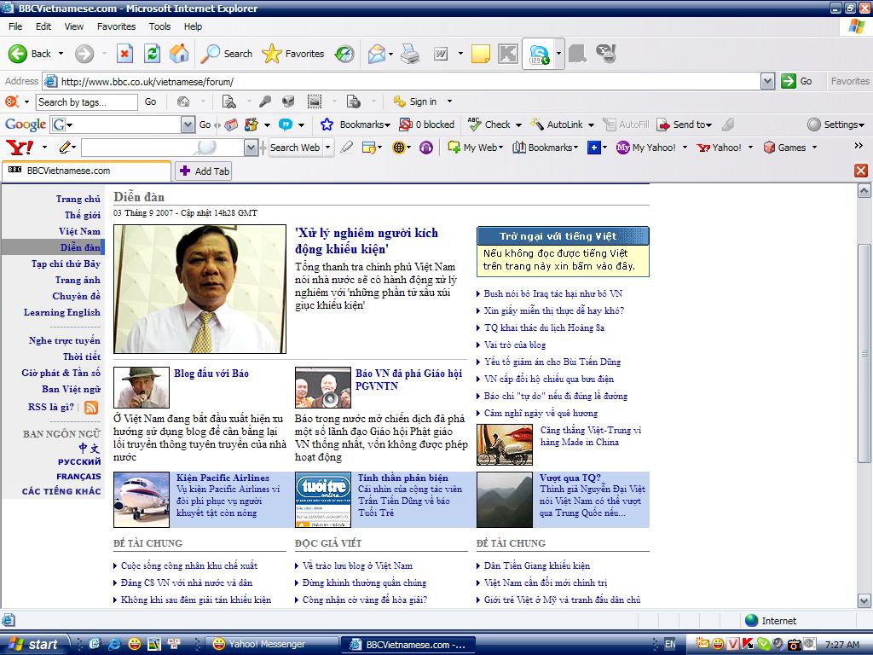Click the AutoLink toolbar button
The image size is (873, 655).
coord(557,125)
